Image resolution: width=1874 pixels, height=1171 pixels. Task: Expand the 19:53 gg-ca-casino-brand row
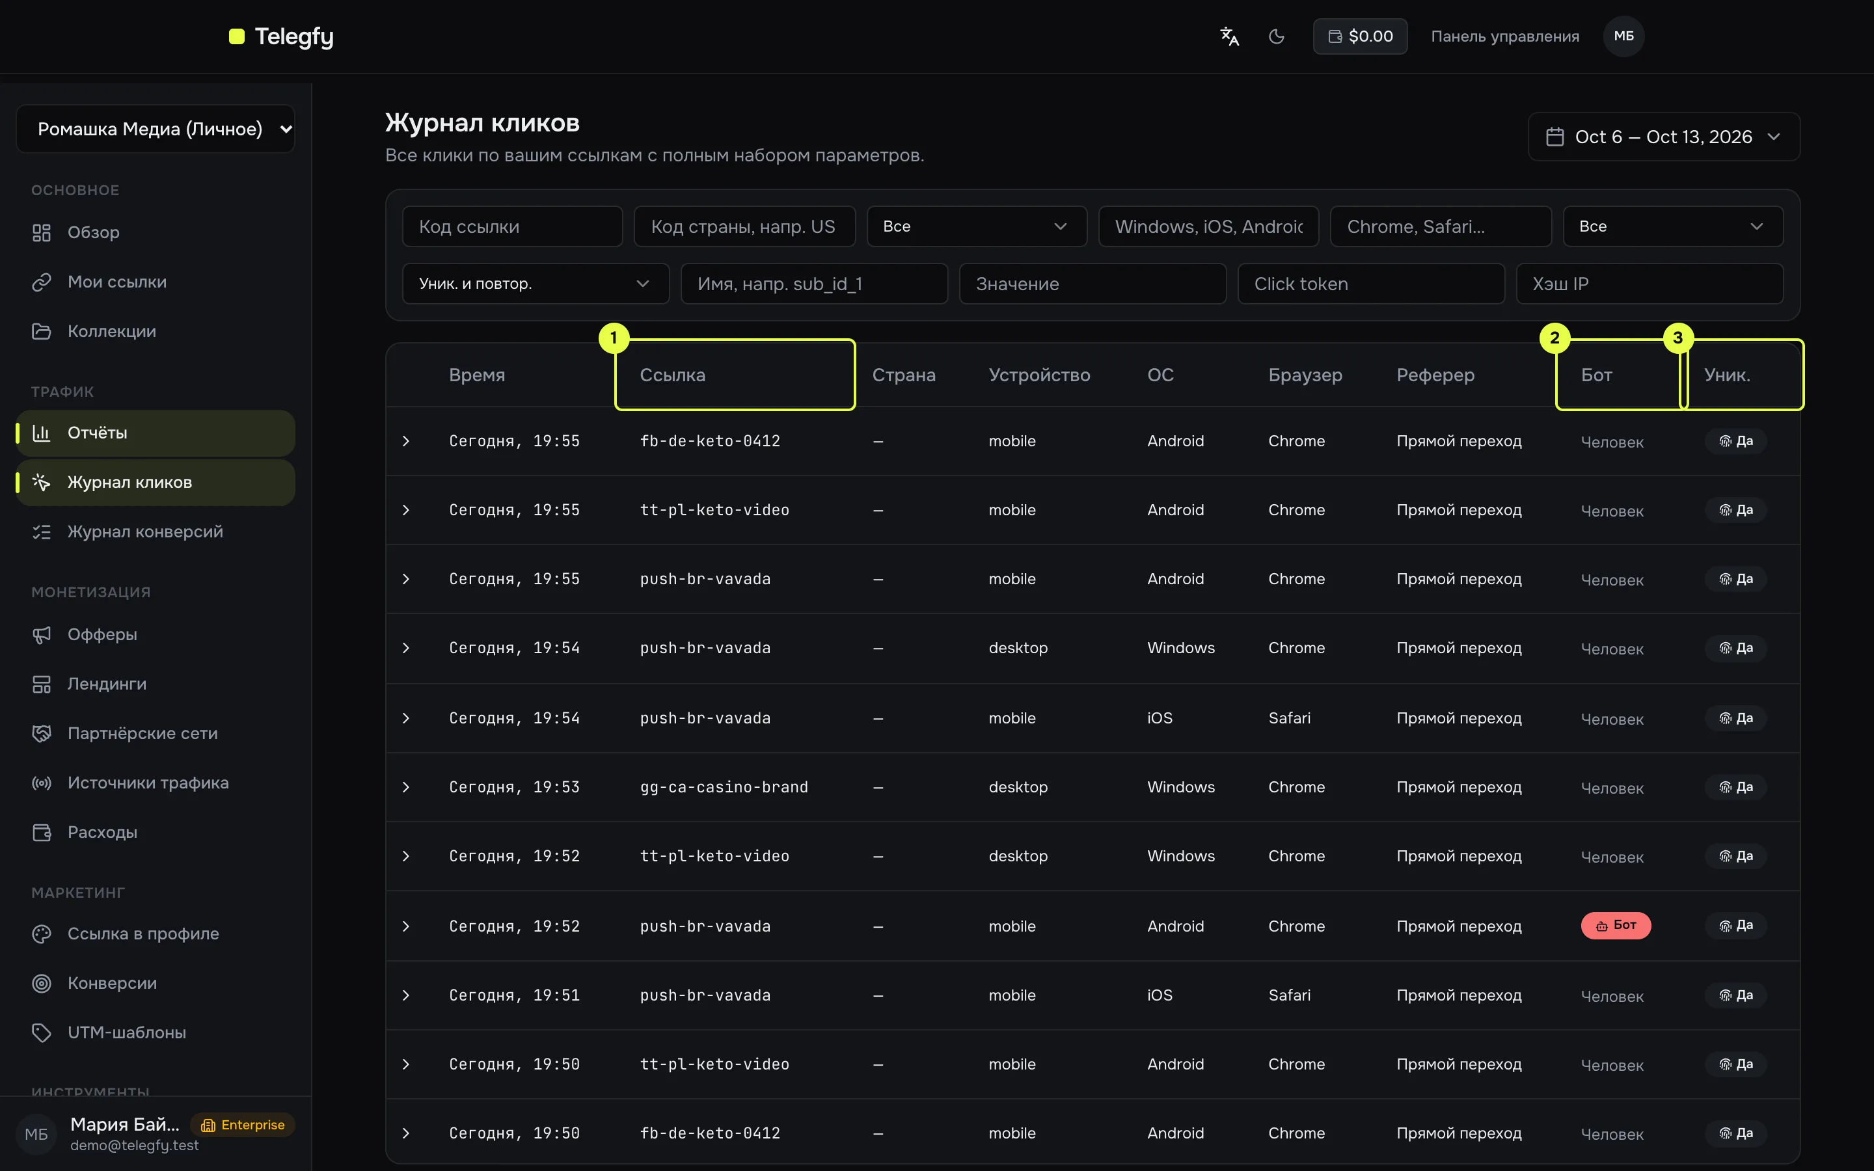406,788
